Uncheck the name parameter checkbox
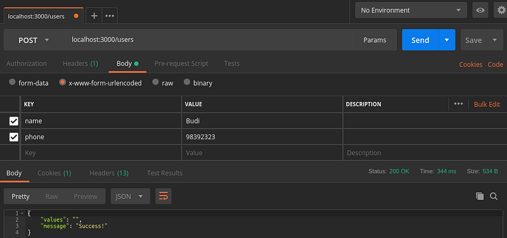Image resolution: width=507 pixels, height=238 pixels. tap(13, 121)
